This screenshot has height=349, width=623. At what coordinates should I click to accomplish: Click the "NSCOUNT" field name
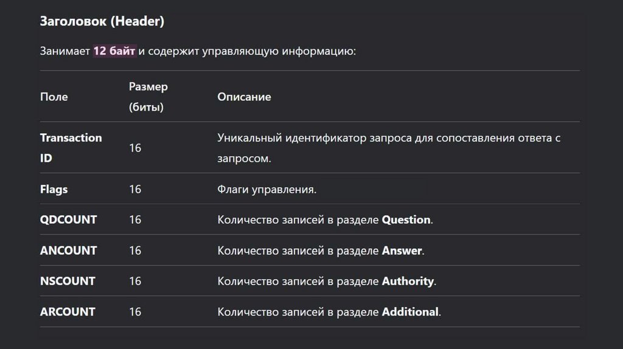tap(68, 281)
